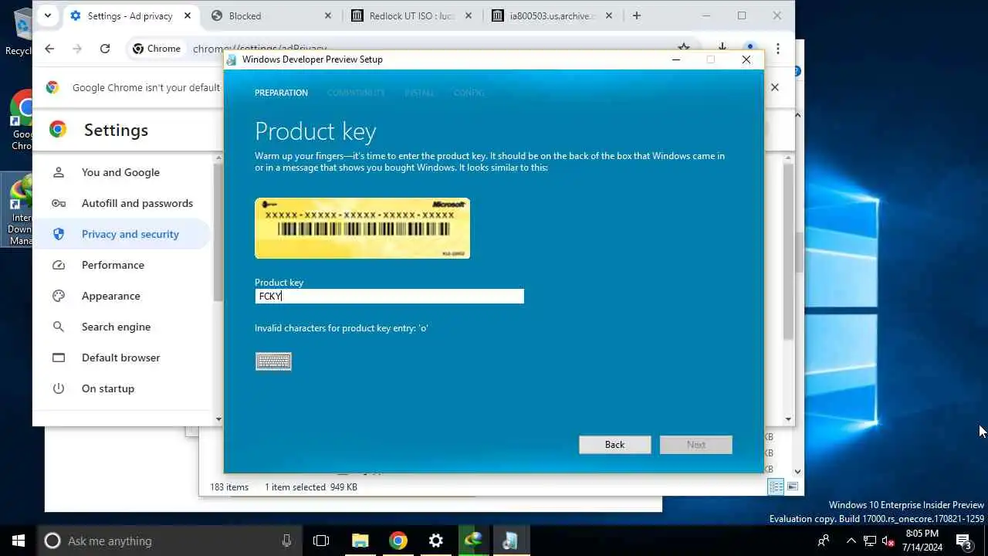Screen dimensions: 988x556
Task: Open You and Google settings in Chrome
Action: tap(120, 172)
